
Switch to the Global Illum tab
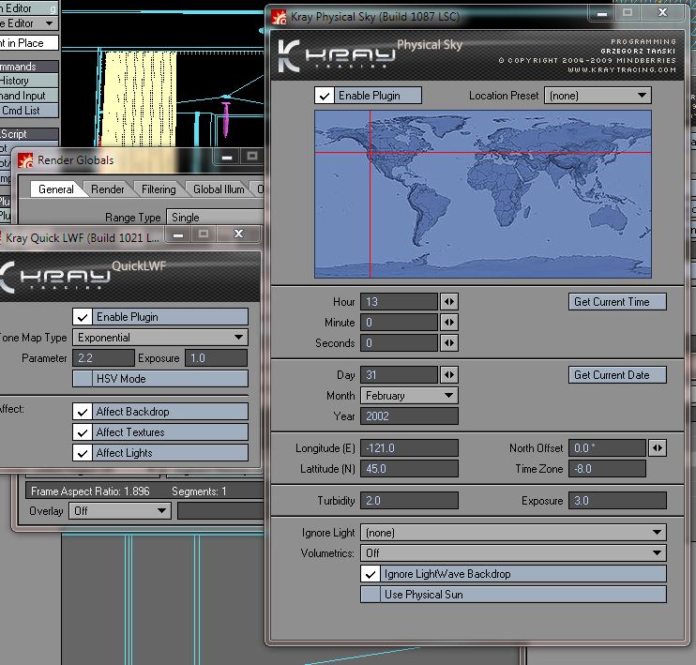[219, 189]
